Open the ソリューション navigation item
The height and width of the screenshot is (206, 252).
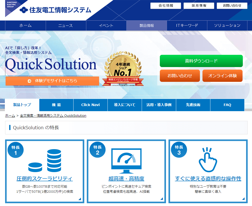click(227, 25)
